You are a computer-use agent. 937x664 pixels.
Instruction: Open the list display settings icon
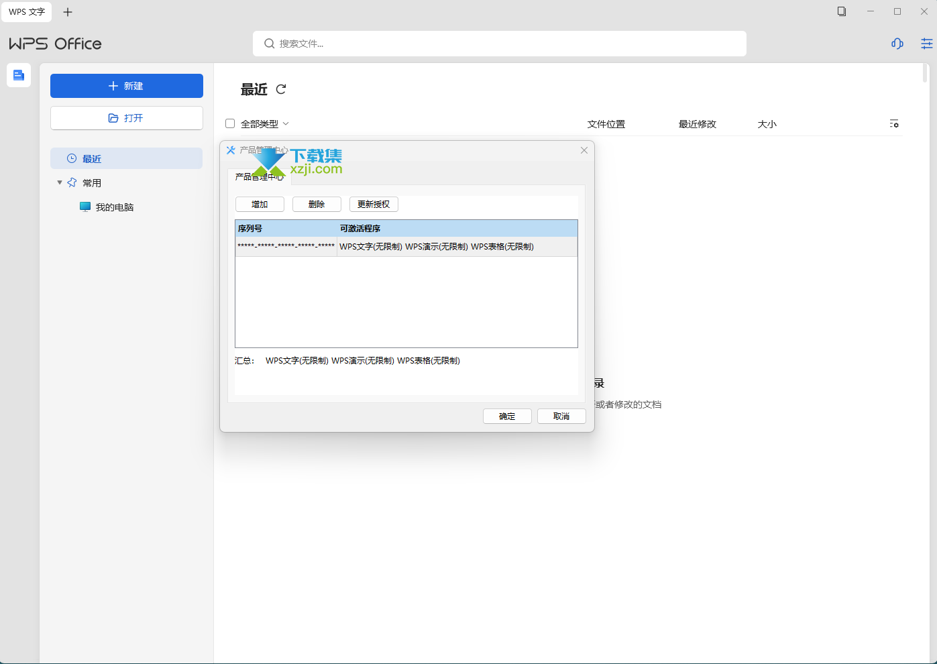[894, 124]
